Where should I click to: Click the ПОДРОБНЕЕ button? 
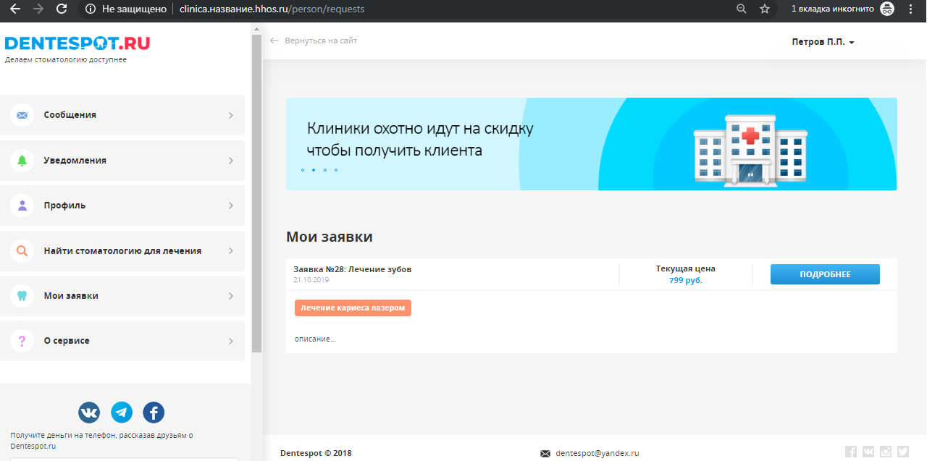click(x=825, y=274)
